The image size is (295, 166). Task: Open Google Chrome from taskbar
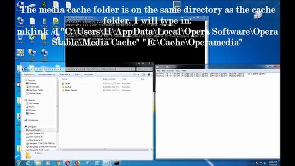point(58,163)
